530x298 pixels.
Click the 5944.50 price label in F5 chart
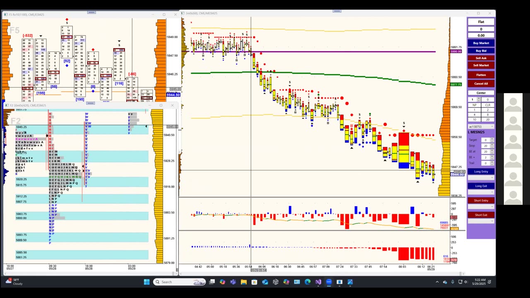[x=173, y=95]
